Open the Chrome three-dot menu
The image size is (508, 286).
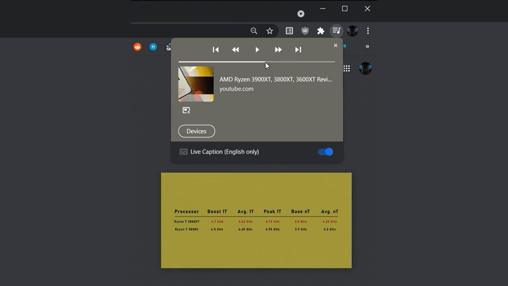pyautogui.click(x=367, y=31)
